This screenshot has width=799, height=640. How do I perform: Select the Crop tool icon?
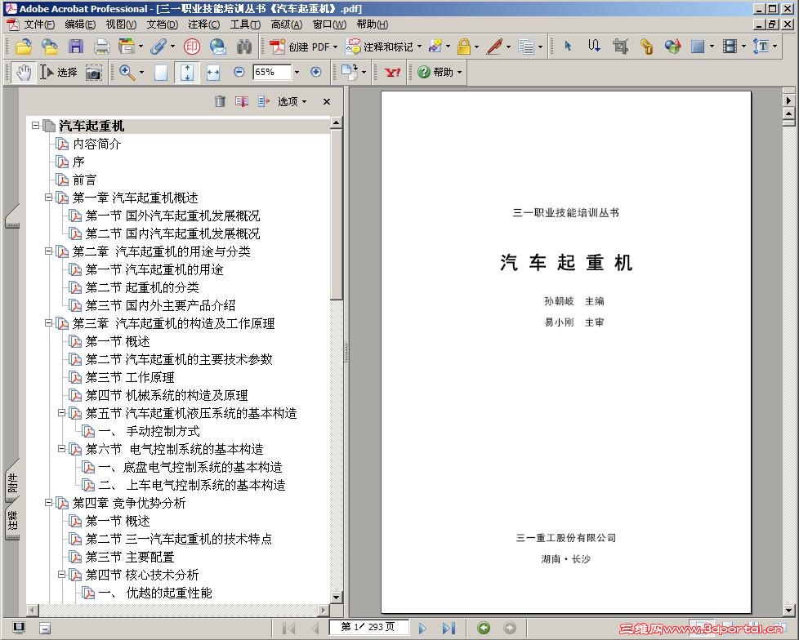(x=620, y=47)
